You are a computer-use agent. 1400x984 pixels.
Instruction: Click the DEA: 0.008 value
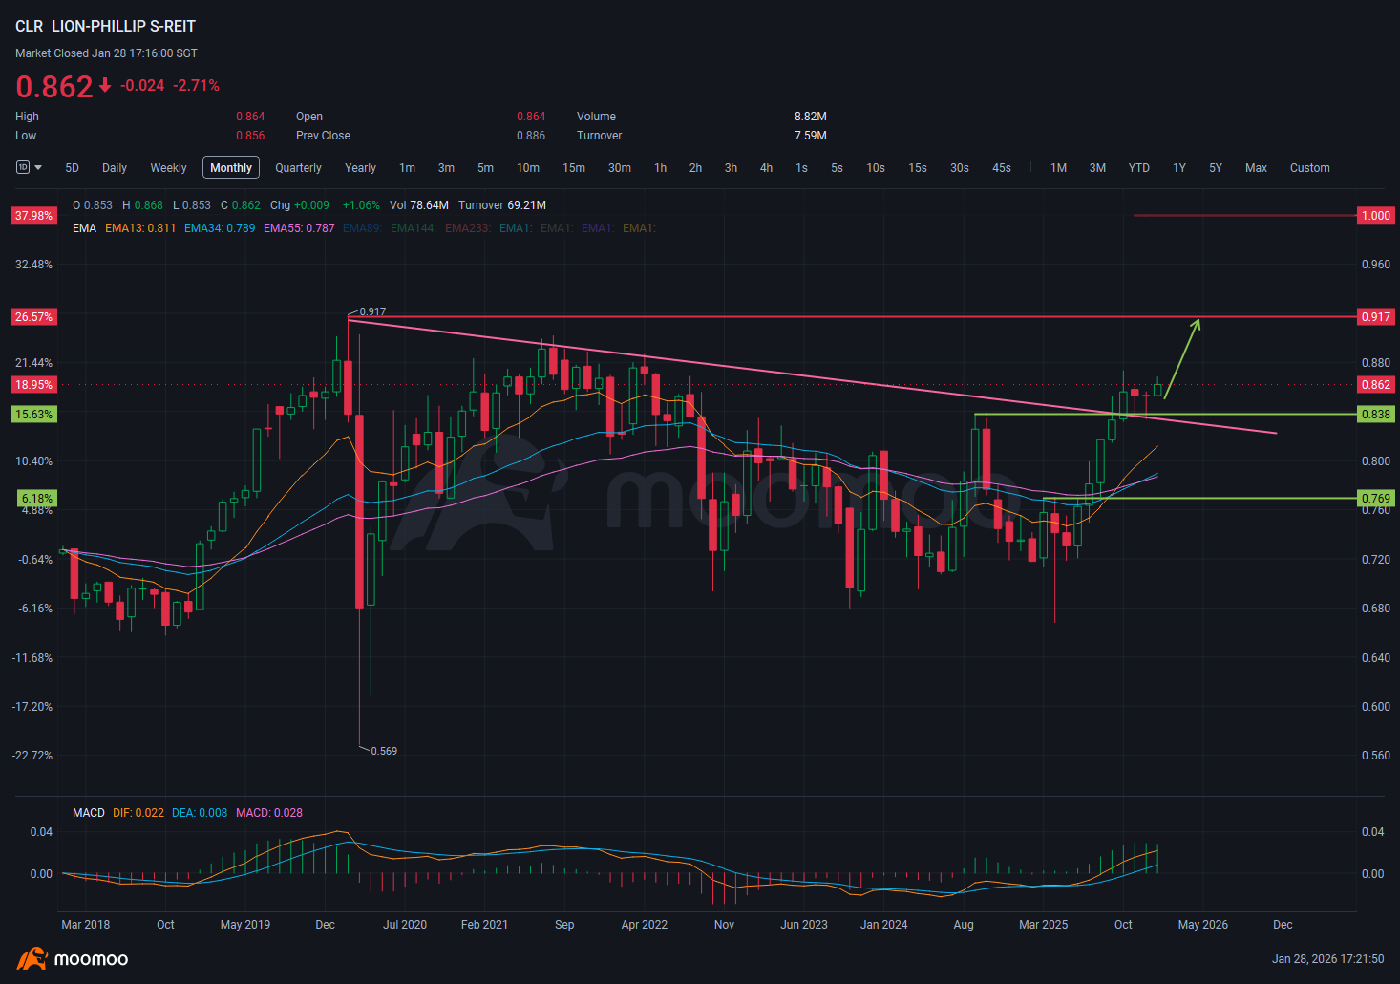coord(200,813)
